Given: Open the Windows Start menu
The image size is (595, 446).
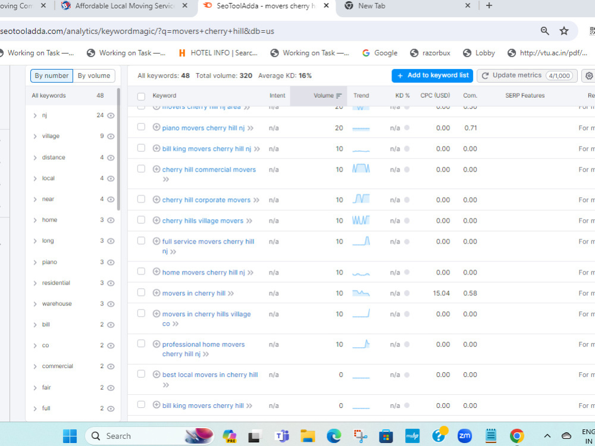Looking at the screenshot, I should 70,436.
